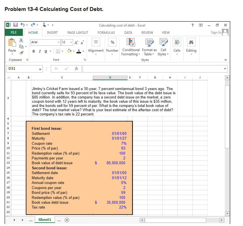Click the font color A swatch

[x=79, y=51]
